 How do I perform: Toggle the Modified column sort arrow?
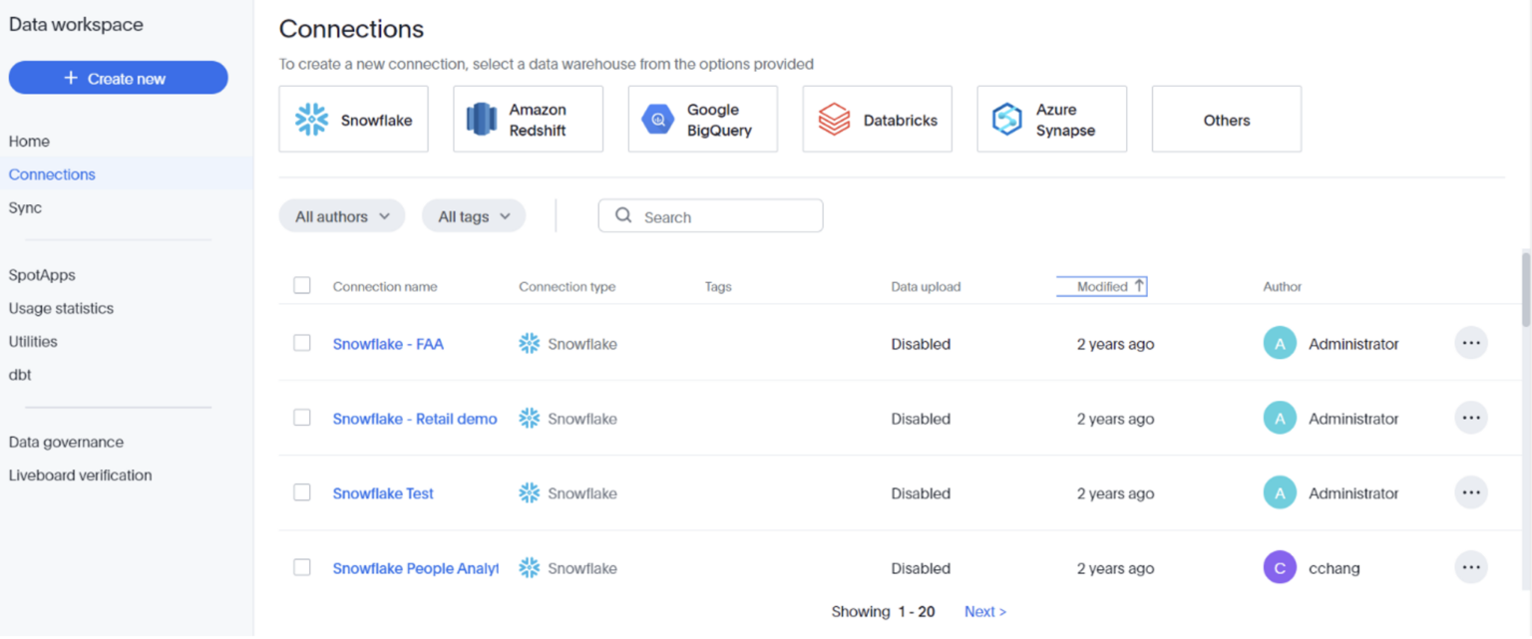click(x=1140, y=285)
